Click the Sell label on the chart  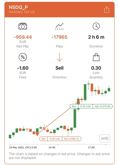click(x=43, y=139)
